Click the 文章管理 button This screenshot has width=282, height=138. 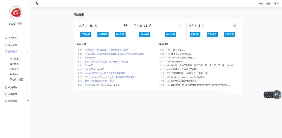click(x=103, y=34)
